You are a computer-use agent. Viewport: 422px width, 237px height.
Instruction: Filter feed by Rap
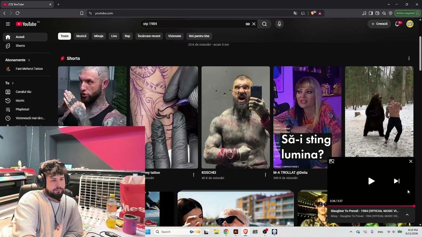tap(127, 36)
